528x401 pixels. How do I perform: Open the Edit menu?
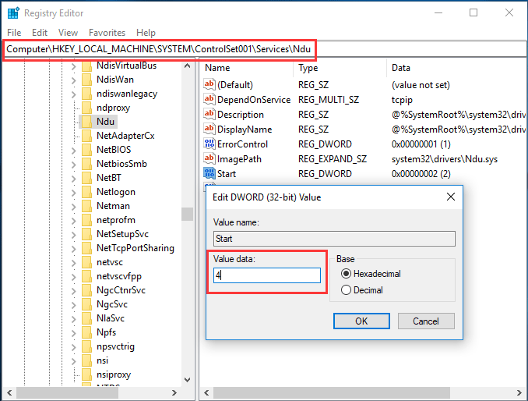coord(40,33)
